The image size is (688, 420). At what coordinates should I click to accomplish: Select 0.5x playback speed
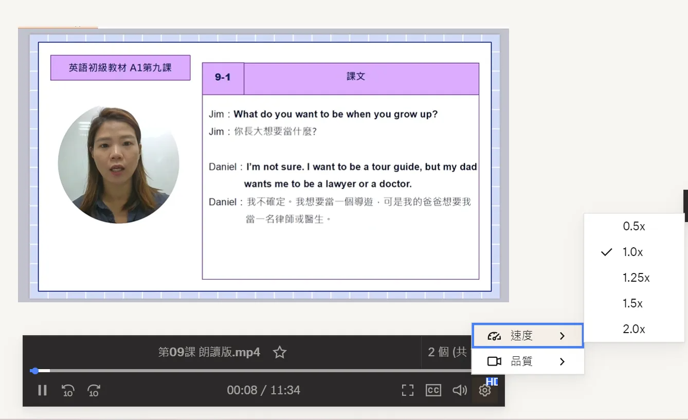pos(633,226)
